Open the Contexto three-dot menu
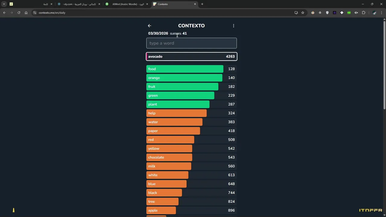Image resolution: width=386 pixels, height=217 pixels. pyautogui.click(x=233, y=26)
